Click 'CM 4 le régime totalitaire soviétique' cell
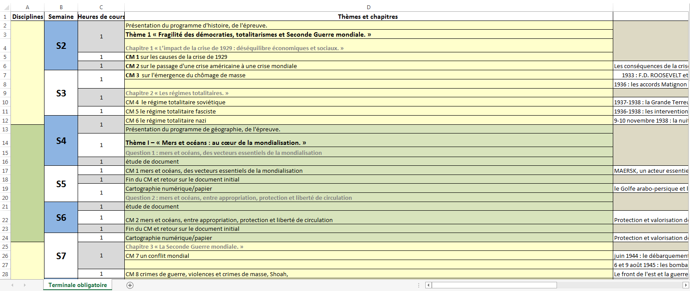 (x=369, y=102)
